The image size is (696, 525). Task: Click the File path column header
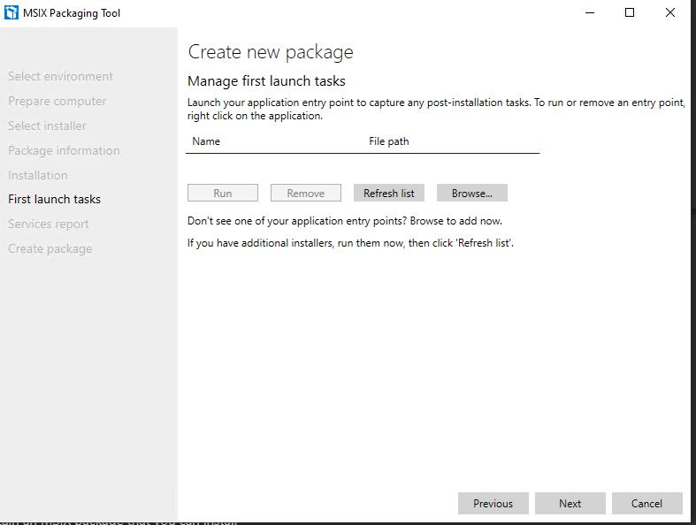(389, 141)
